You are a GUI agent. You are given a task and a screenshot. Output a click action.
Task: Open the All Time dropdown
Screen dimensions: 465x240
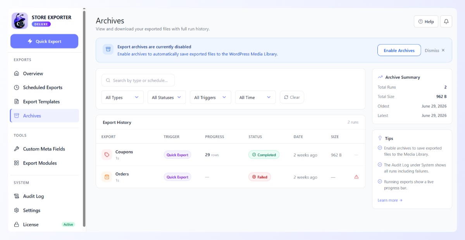click(x=255, y=97)
